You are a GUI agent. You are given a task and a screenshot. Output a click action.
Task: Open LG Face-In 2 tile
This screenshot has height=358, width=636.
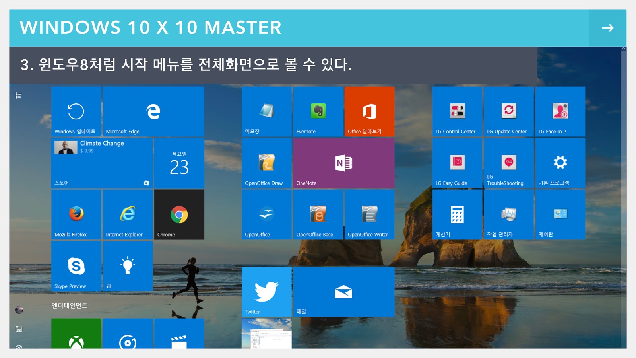click(560, 112)
